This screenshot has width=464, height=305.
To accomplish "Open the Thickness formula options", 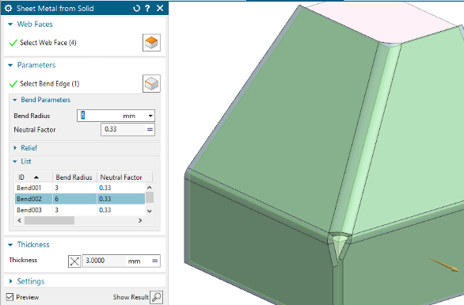I will 155,261.
